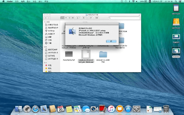This screenshot has width=184, height=115.
Task: Launch iTunes from the Dock
Action: (x=112, y=109)
